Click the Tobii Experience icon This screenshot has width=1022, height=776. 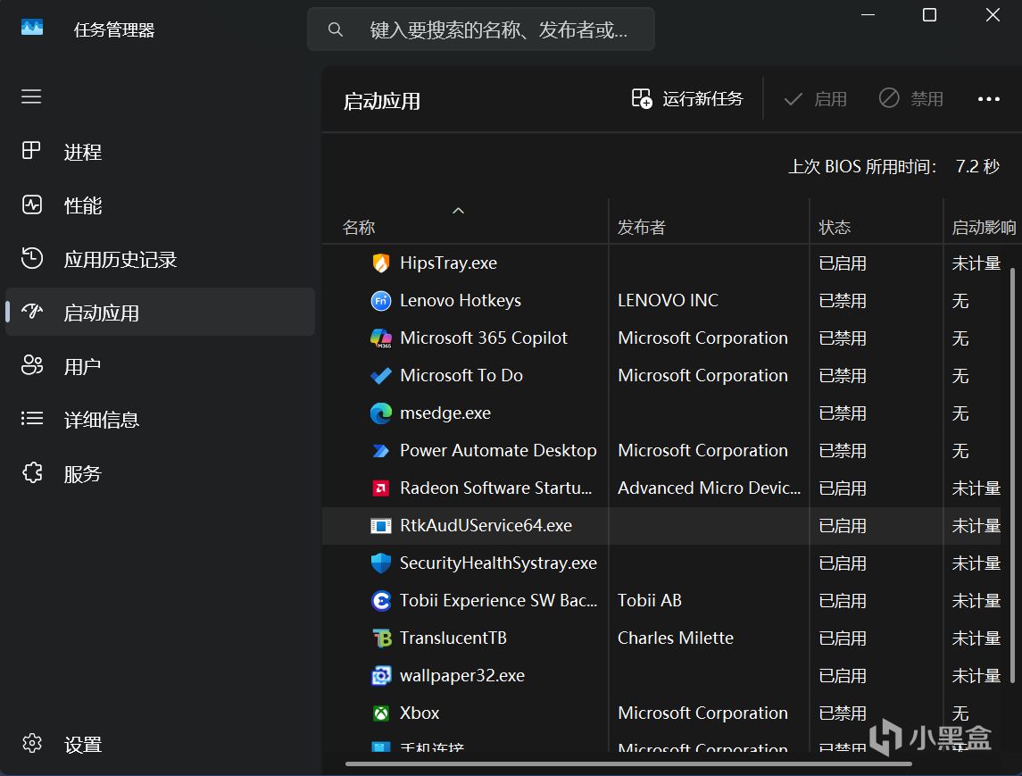point(381,601)
